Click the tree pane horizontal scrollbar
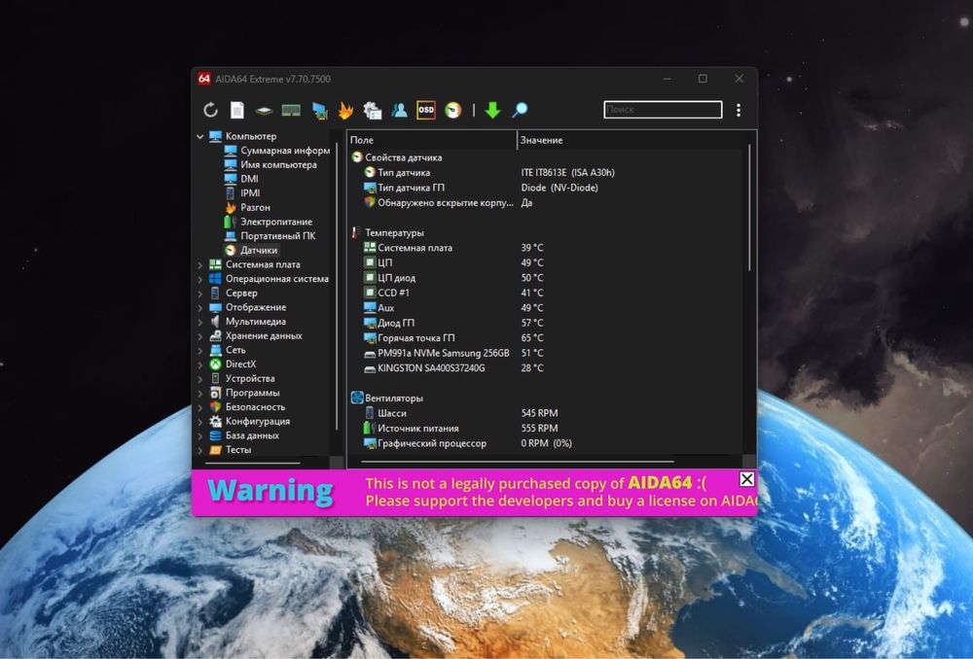Viewport: 973px width, 659px height. point(253,463)
